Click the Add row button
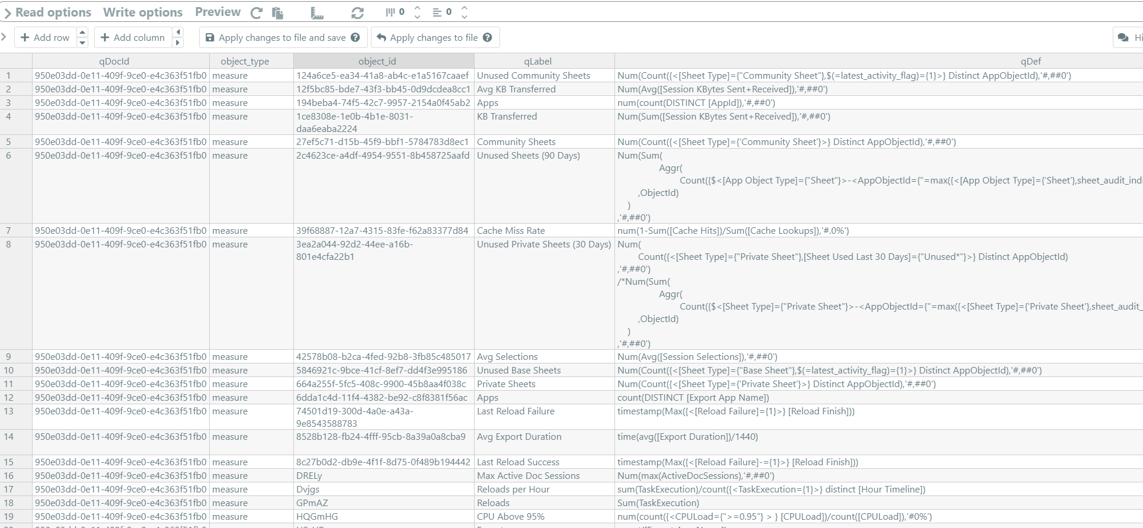 tap(45, 37)
